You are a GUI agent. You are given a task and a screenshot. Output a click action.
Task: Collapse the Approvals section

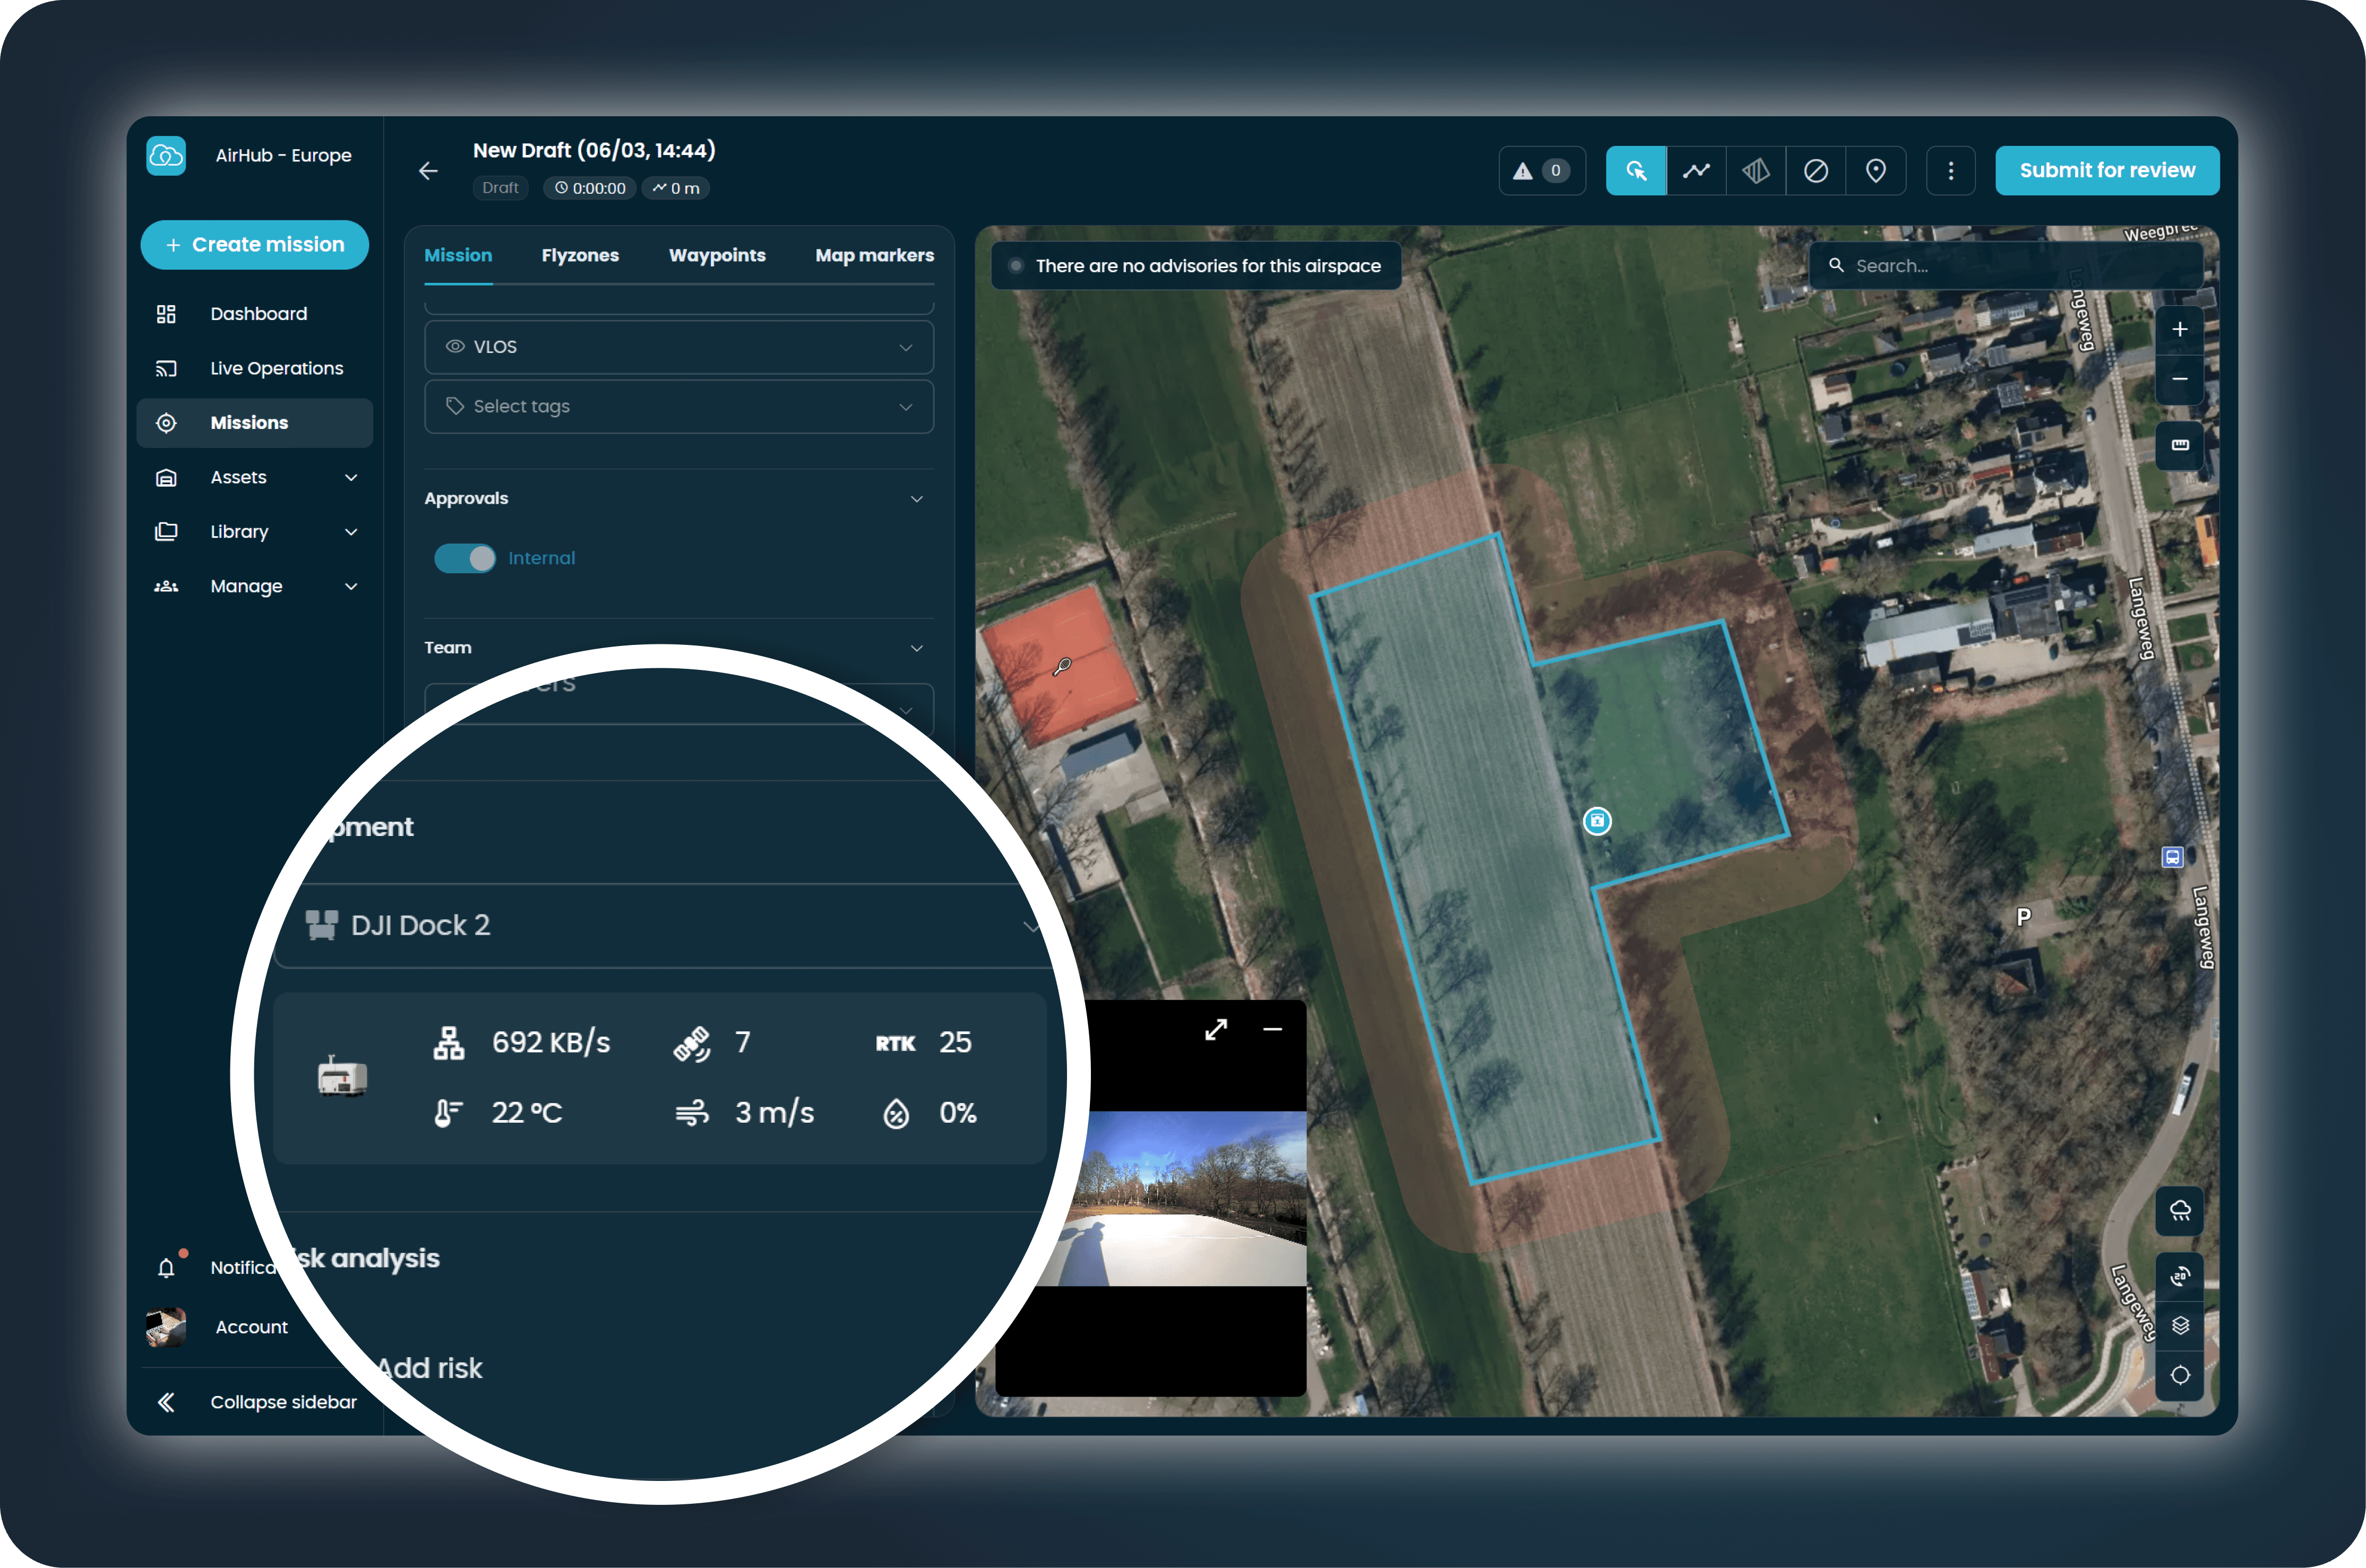[917, 499]
